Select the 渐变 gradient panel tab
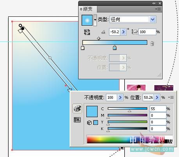 (88, 9)
